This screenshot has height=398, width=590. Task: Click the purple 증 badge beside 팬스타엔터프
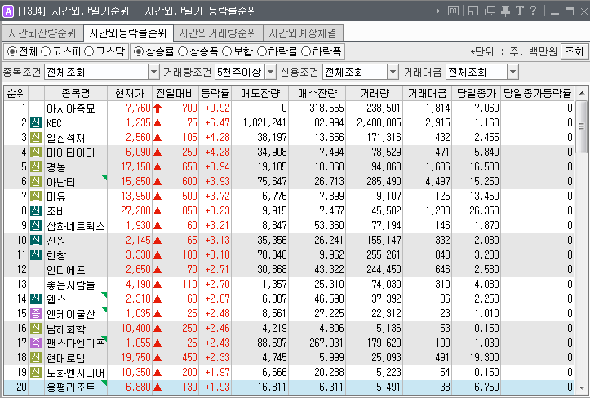pos(36,343)
